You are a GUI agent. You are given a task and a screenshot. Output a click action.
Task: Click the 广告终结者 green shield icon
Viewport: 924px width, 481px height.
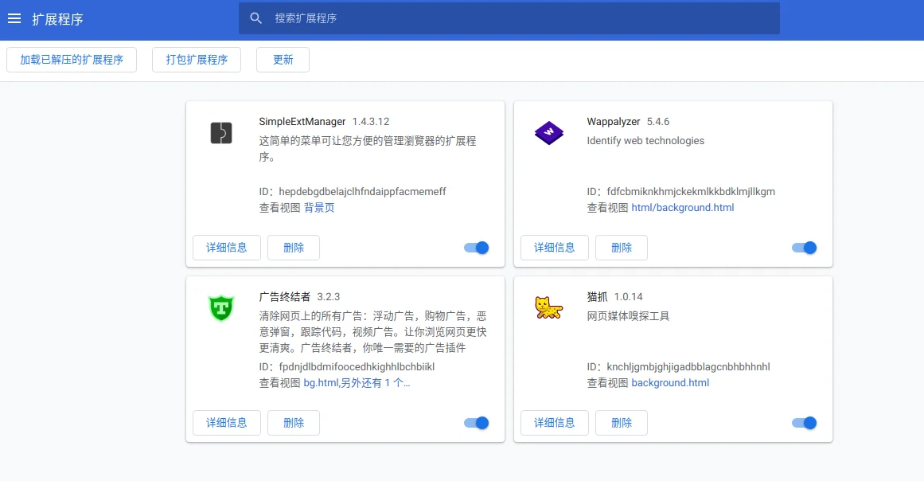[x=221, y=307]
